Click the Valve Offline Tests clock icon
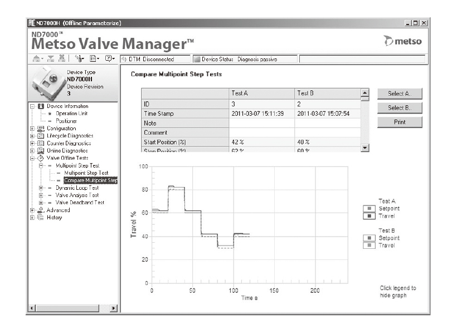 tap(41, 158)
